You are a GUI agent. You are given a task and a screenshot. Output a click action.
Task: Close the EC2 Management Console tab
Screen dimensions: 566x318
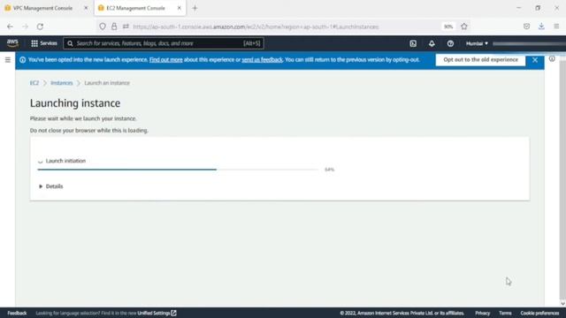click(x=179, y=8)
